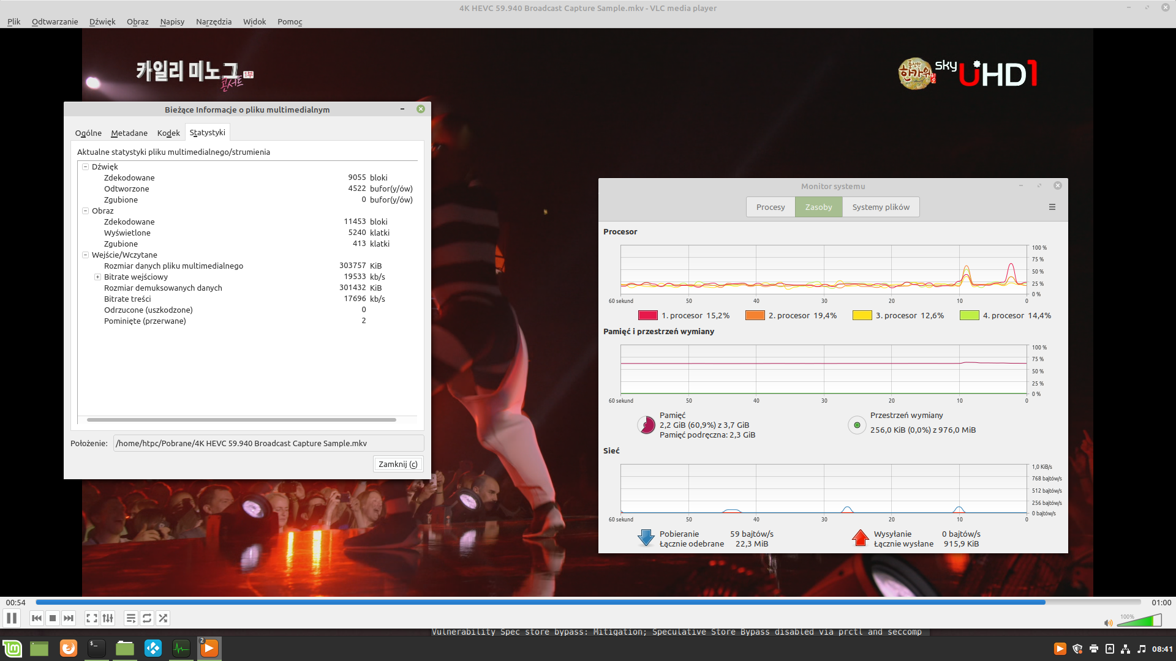
Task: Select the Statystyki tab
Action: (x=208, y=132)
